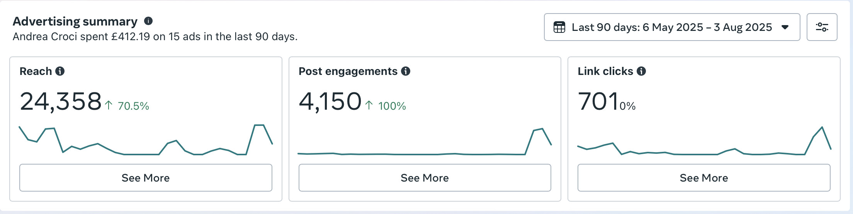Click the Post engagements info icon
Image resolution: width=853 pixels, height=214 pixels.
point(406,71)
